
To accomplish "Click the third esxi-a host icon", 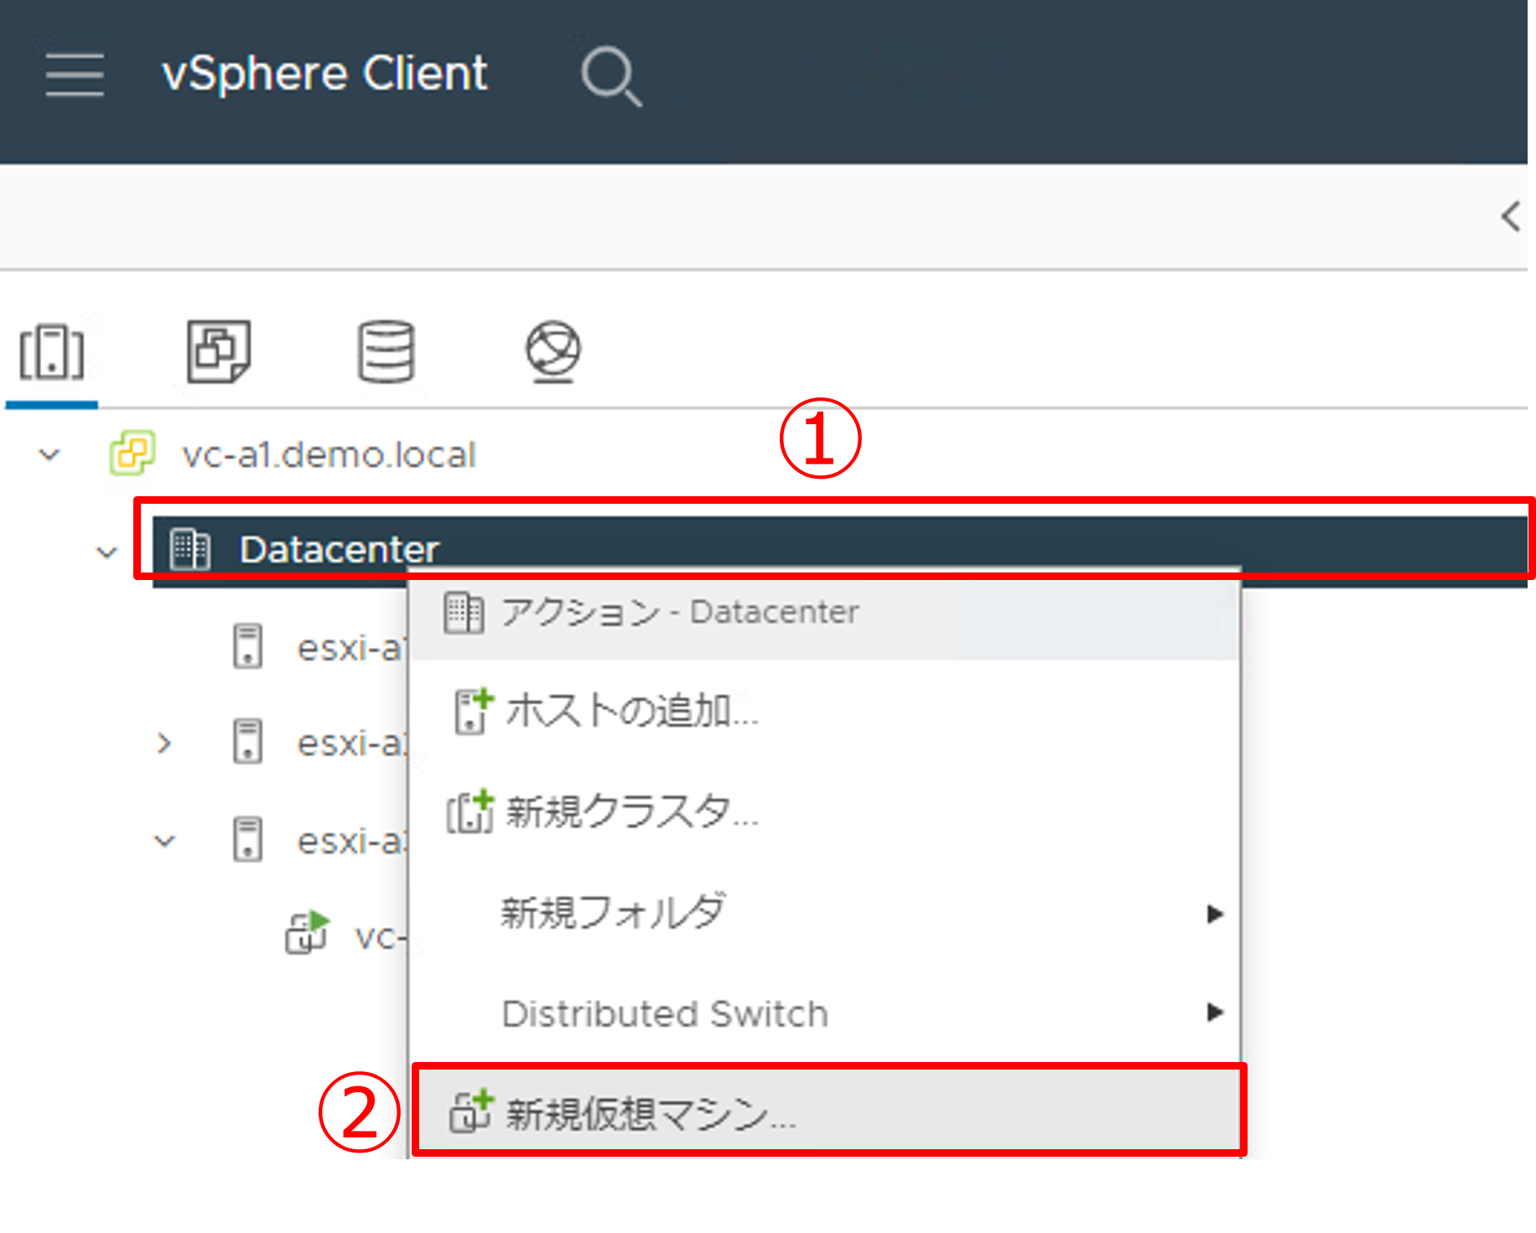I will coord(247,839).
